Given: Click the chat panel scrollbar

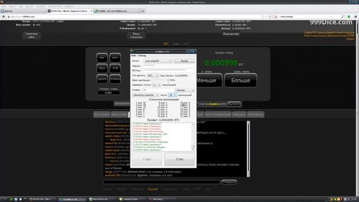Looking at the screenshot, I should pos(248,149).
